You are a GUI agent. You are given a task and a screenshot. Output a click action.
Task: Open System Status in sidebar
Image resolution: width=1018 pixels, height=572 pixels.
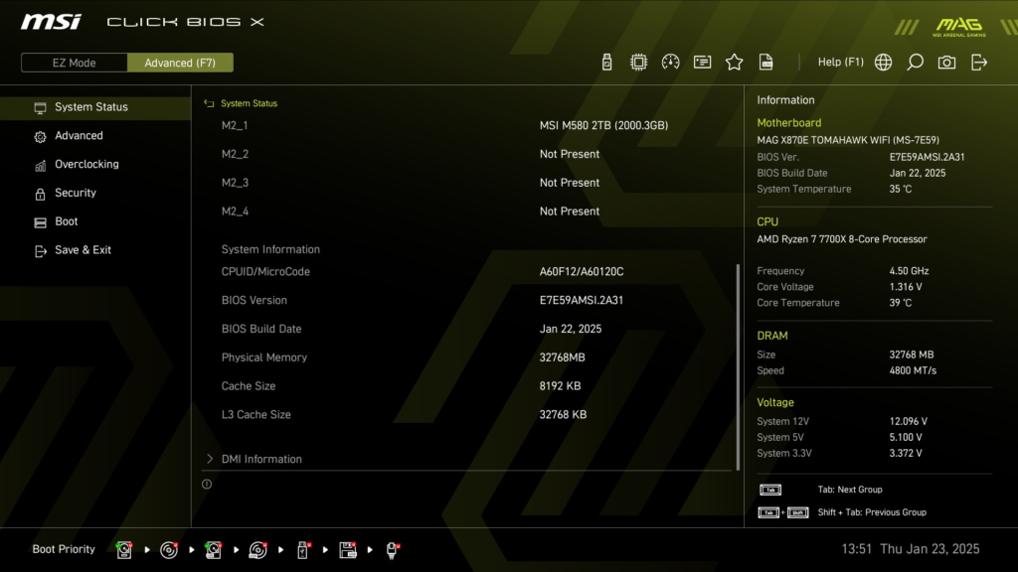pyautogui.click(x=95, y=107)
